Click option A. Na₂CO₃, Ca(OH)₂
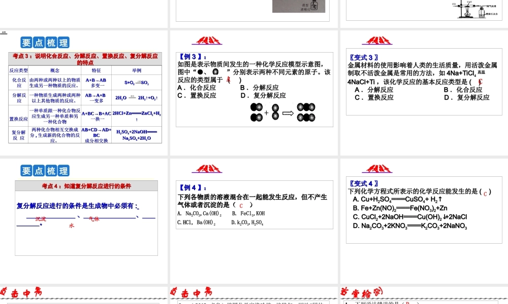Screen dimensions: 508x304 pyautogui.click(x=200, y=213)
